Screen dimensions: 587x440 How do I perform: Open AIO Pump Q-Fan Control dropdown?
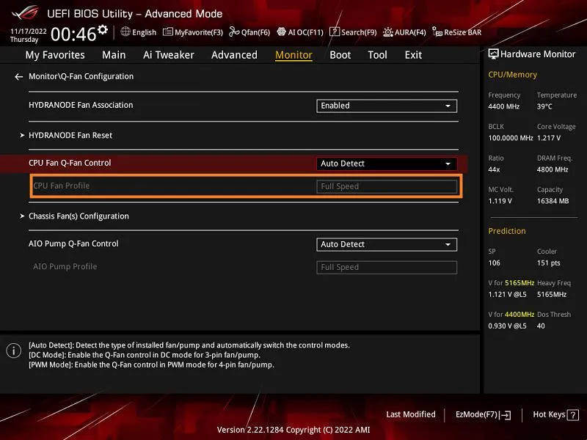click(387, 244)
